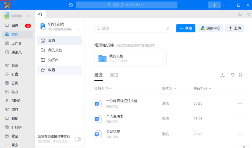Click the 新建 button
The height and width of the screenshot is (148, 252).
[186, 28]
